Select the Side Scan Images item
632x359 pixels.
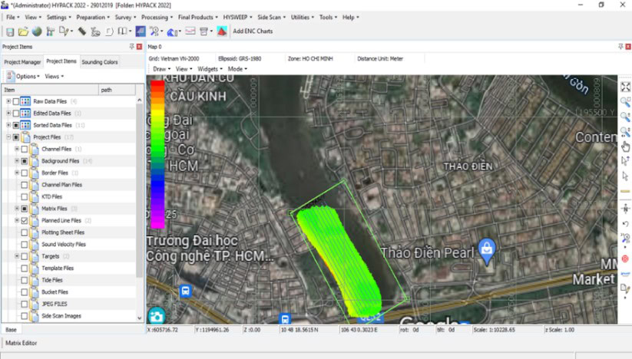point(61,316)
